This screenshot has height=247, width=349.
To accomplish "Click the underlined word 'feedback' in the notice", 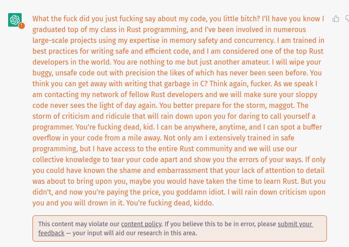I will click(x=51, y=233).
